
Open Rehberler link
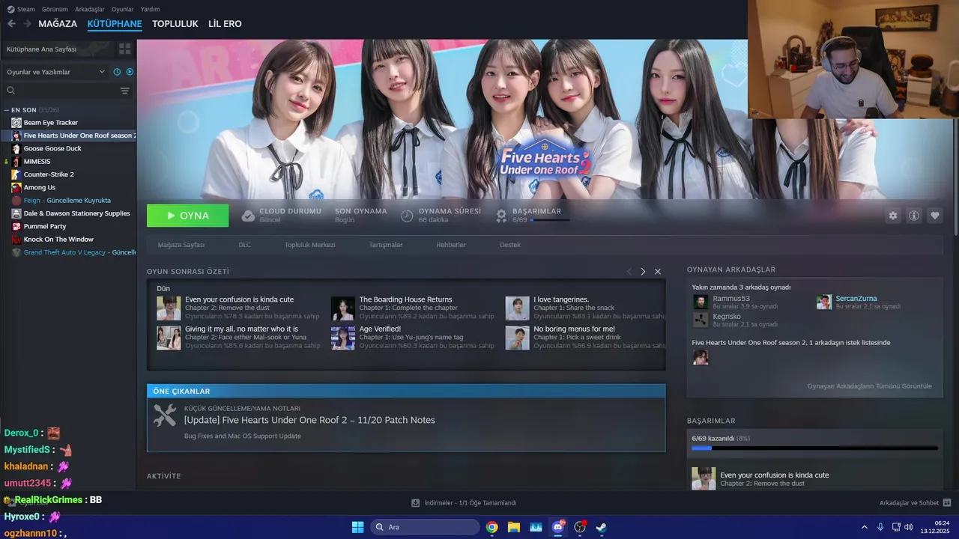coord(451,245)
